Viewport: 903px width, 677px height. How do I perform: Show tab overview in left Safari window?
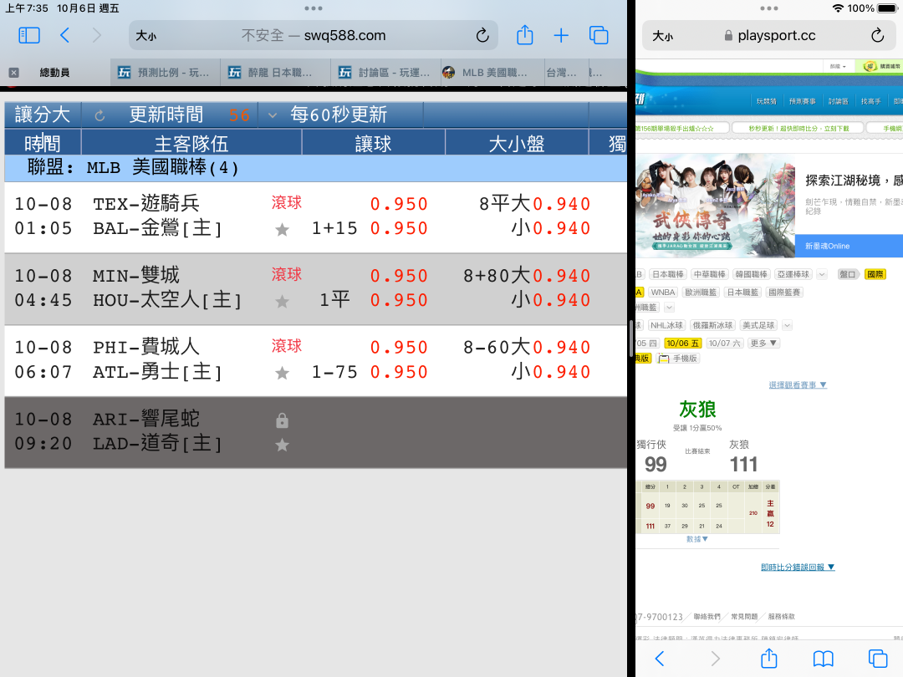coord(599,36)
